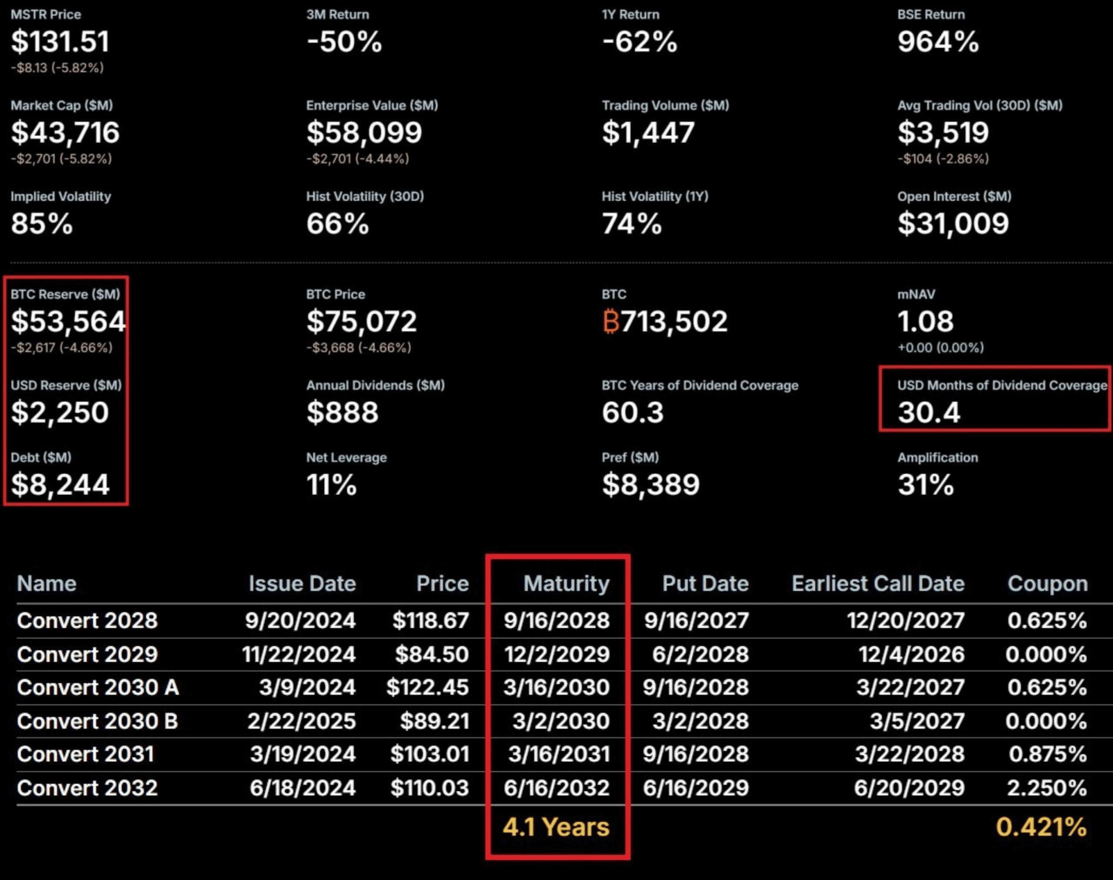Image resolution: width=1113 pixels, height=880 pixels.
Task: Click the MSTR Price $131.51 figure
Action: tap(61, 43)
